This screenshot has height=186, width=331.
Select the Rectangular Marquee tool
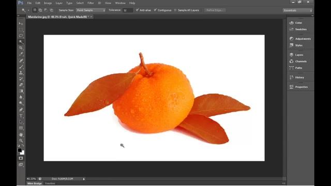(x=21, y=30)
